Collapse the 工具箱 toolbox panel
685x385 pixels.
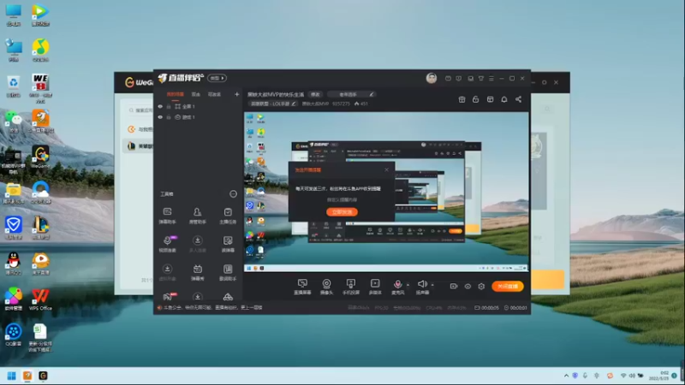[233, 194]
